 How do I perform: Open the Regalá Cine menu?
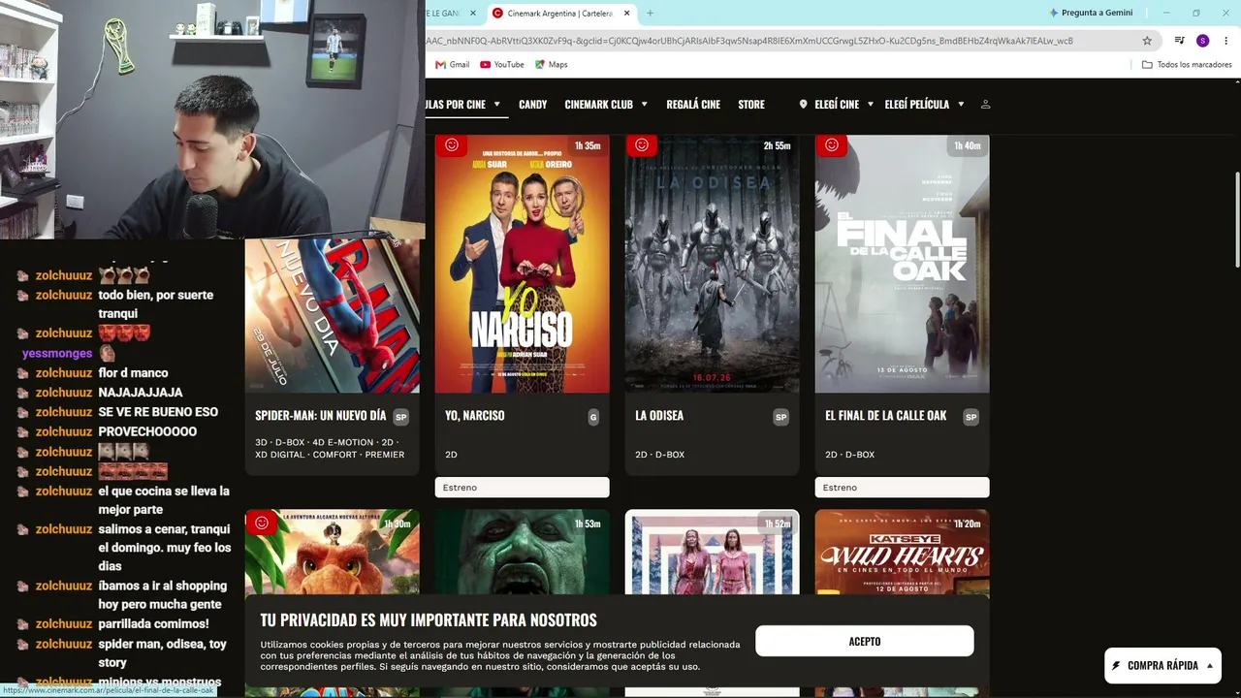point(693,105)
